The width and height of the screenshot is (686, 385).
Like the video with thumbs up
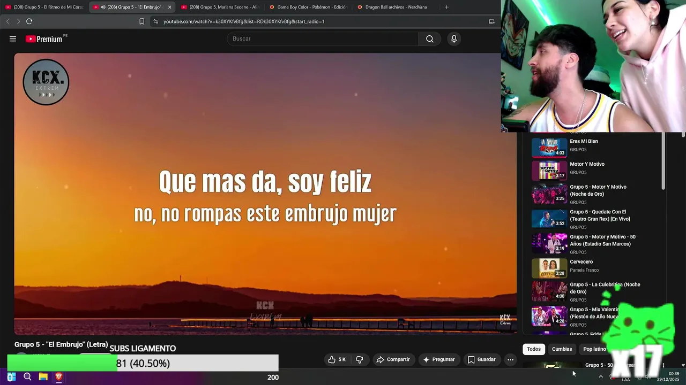pos(337,360)
